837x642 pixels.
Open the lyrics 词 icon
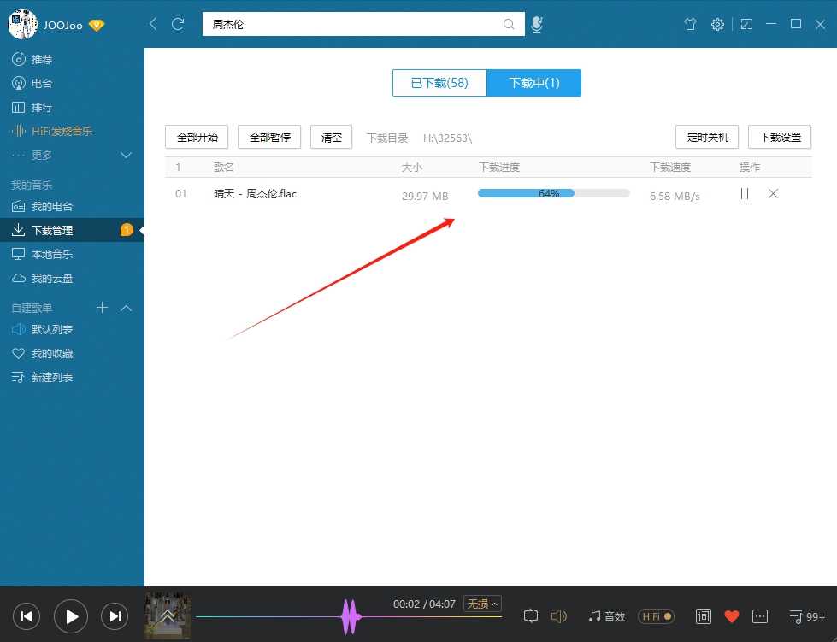pyautogui.click(x=703, y=616)
